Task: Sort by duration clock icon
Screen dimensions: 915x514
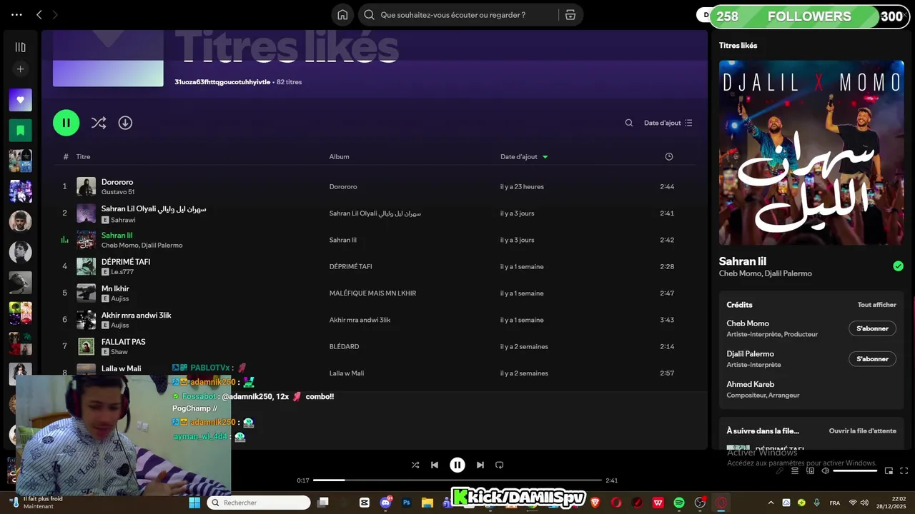Action: [669, 156]
